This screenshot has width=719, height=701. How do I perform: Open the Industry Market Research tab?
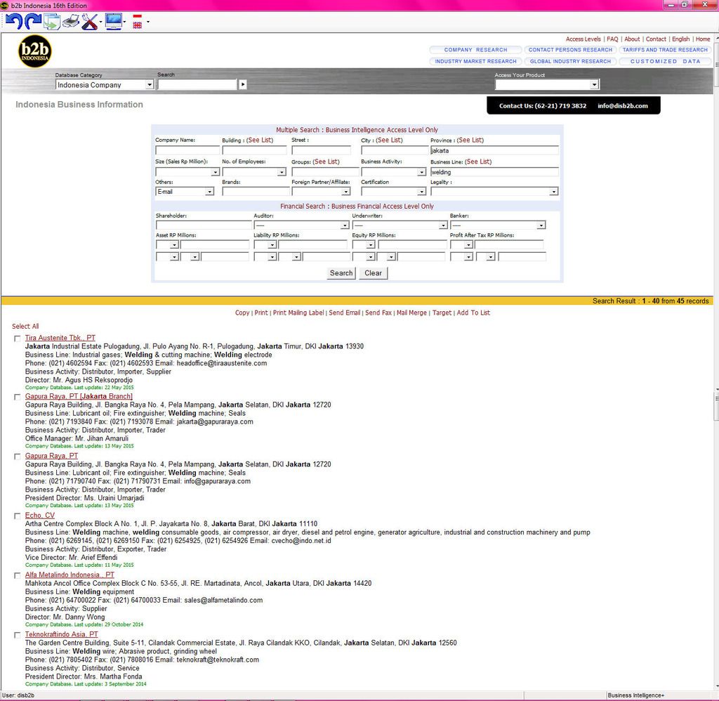[475, 61]
